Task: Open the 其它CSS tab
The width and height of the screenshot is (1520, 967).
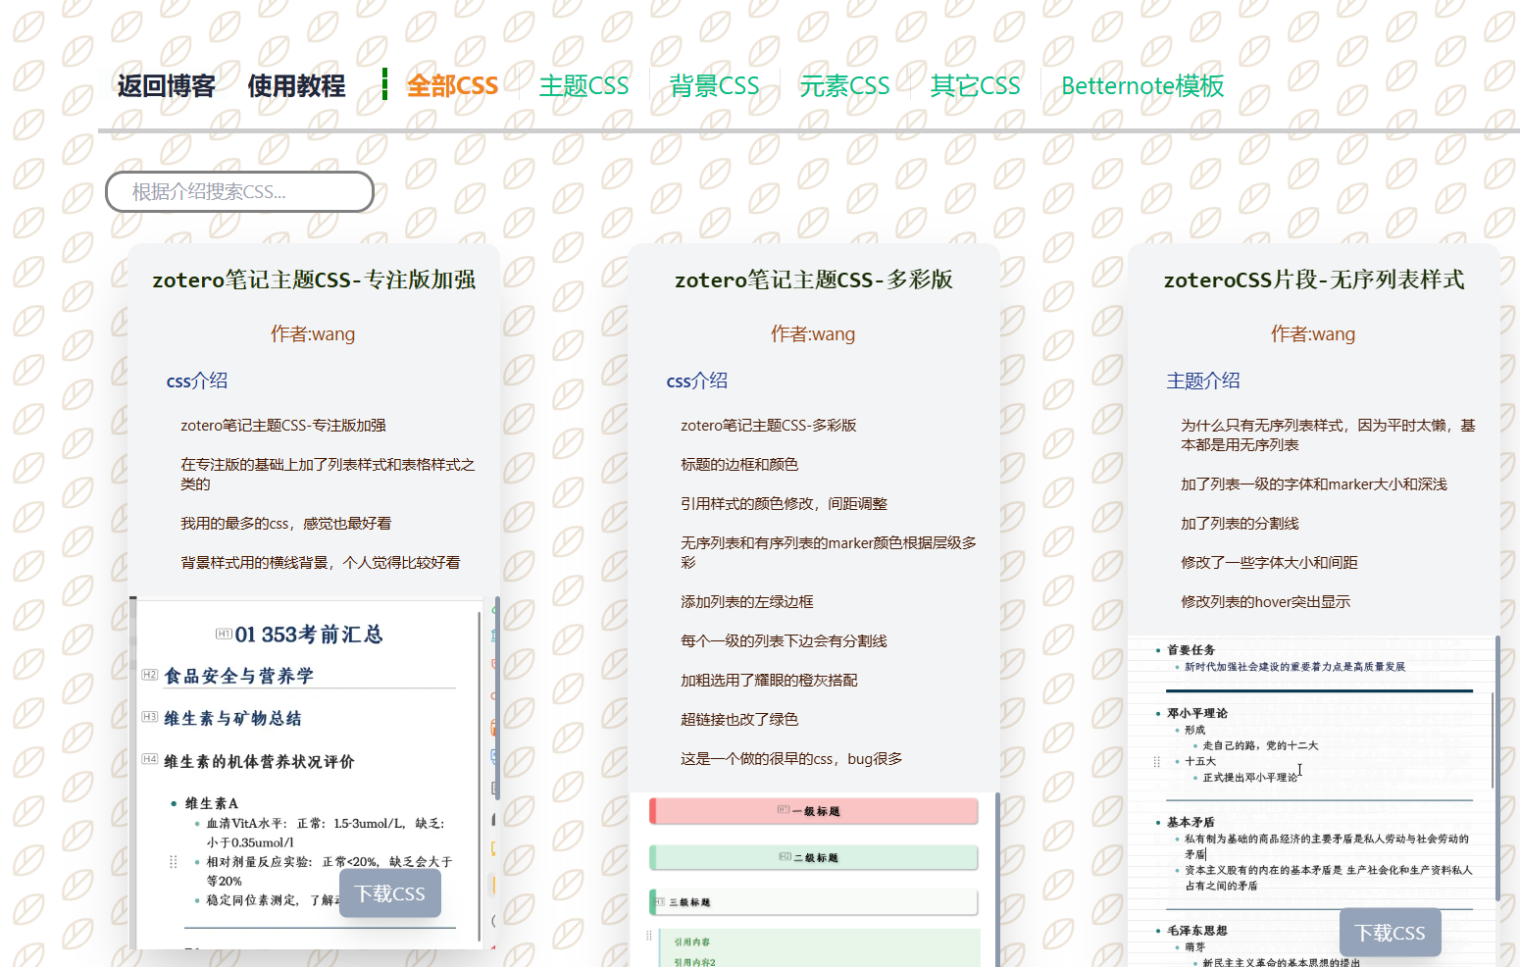Action: [x=975, y=86]
